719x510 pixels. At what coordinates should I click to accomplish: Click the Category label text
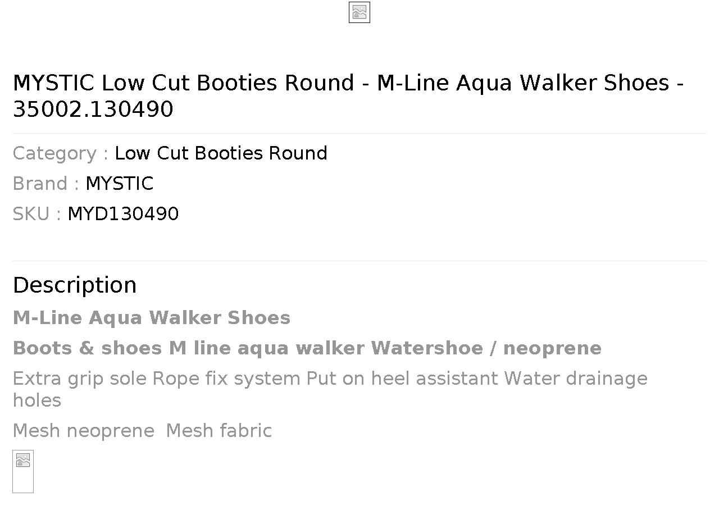coord(60,153)
